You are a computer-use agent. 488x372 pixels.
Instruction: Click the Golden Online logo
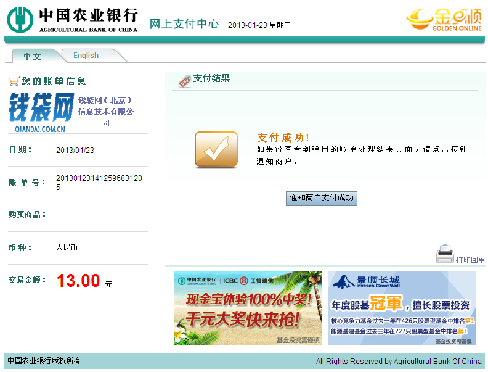(x=444, y=20)
